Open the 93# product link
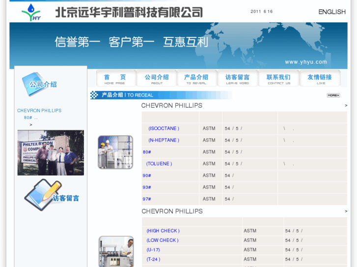 coord(147,187)
